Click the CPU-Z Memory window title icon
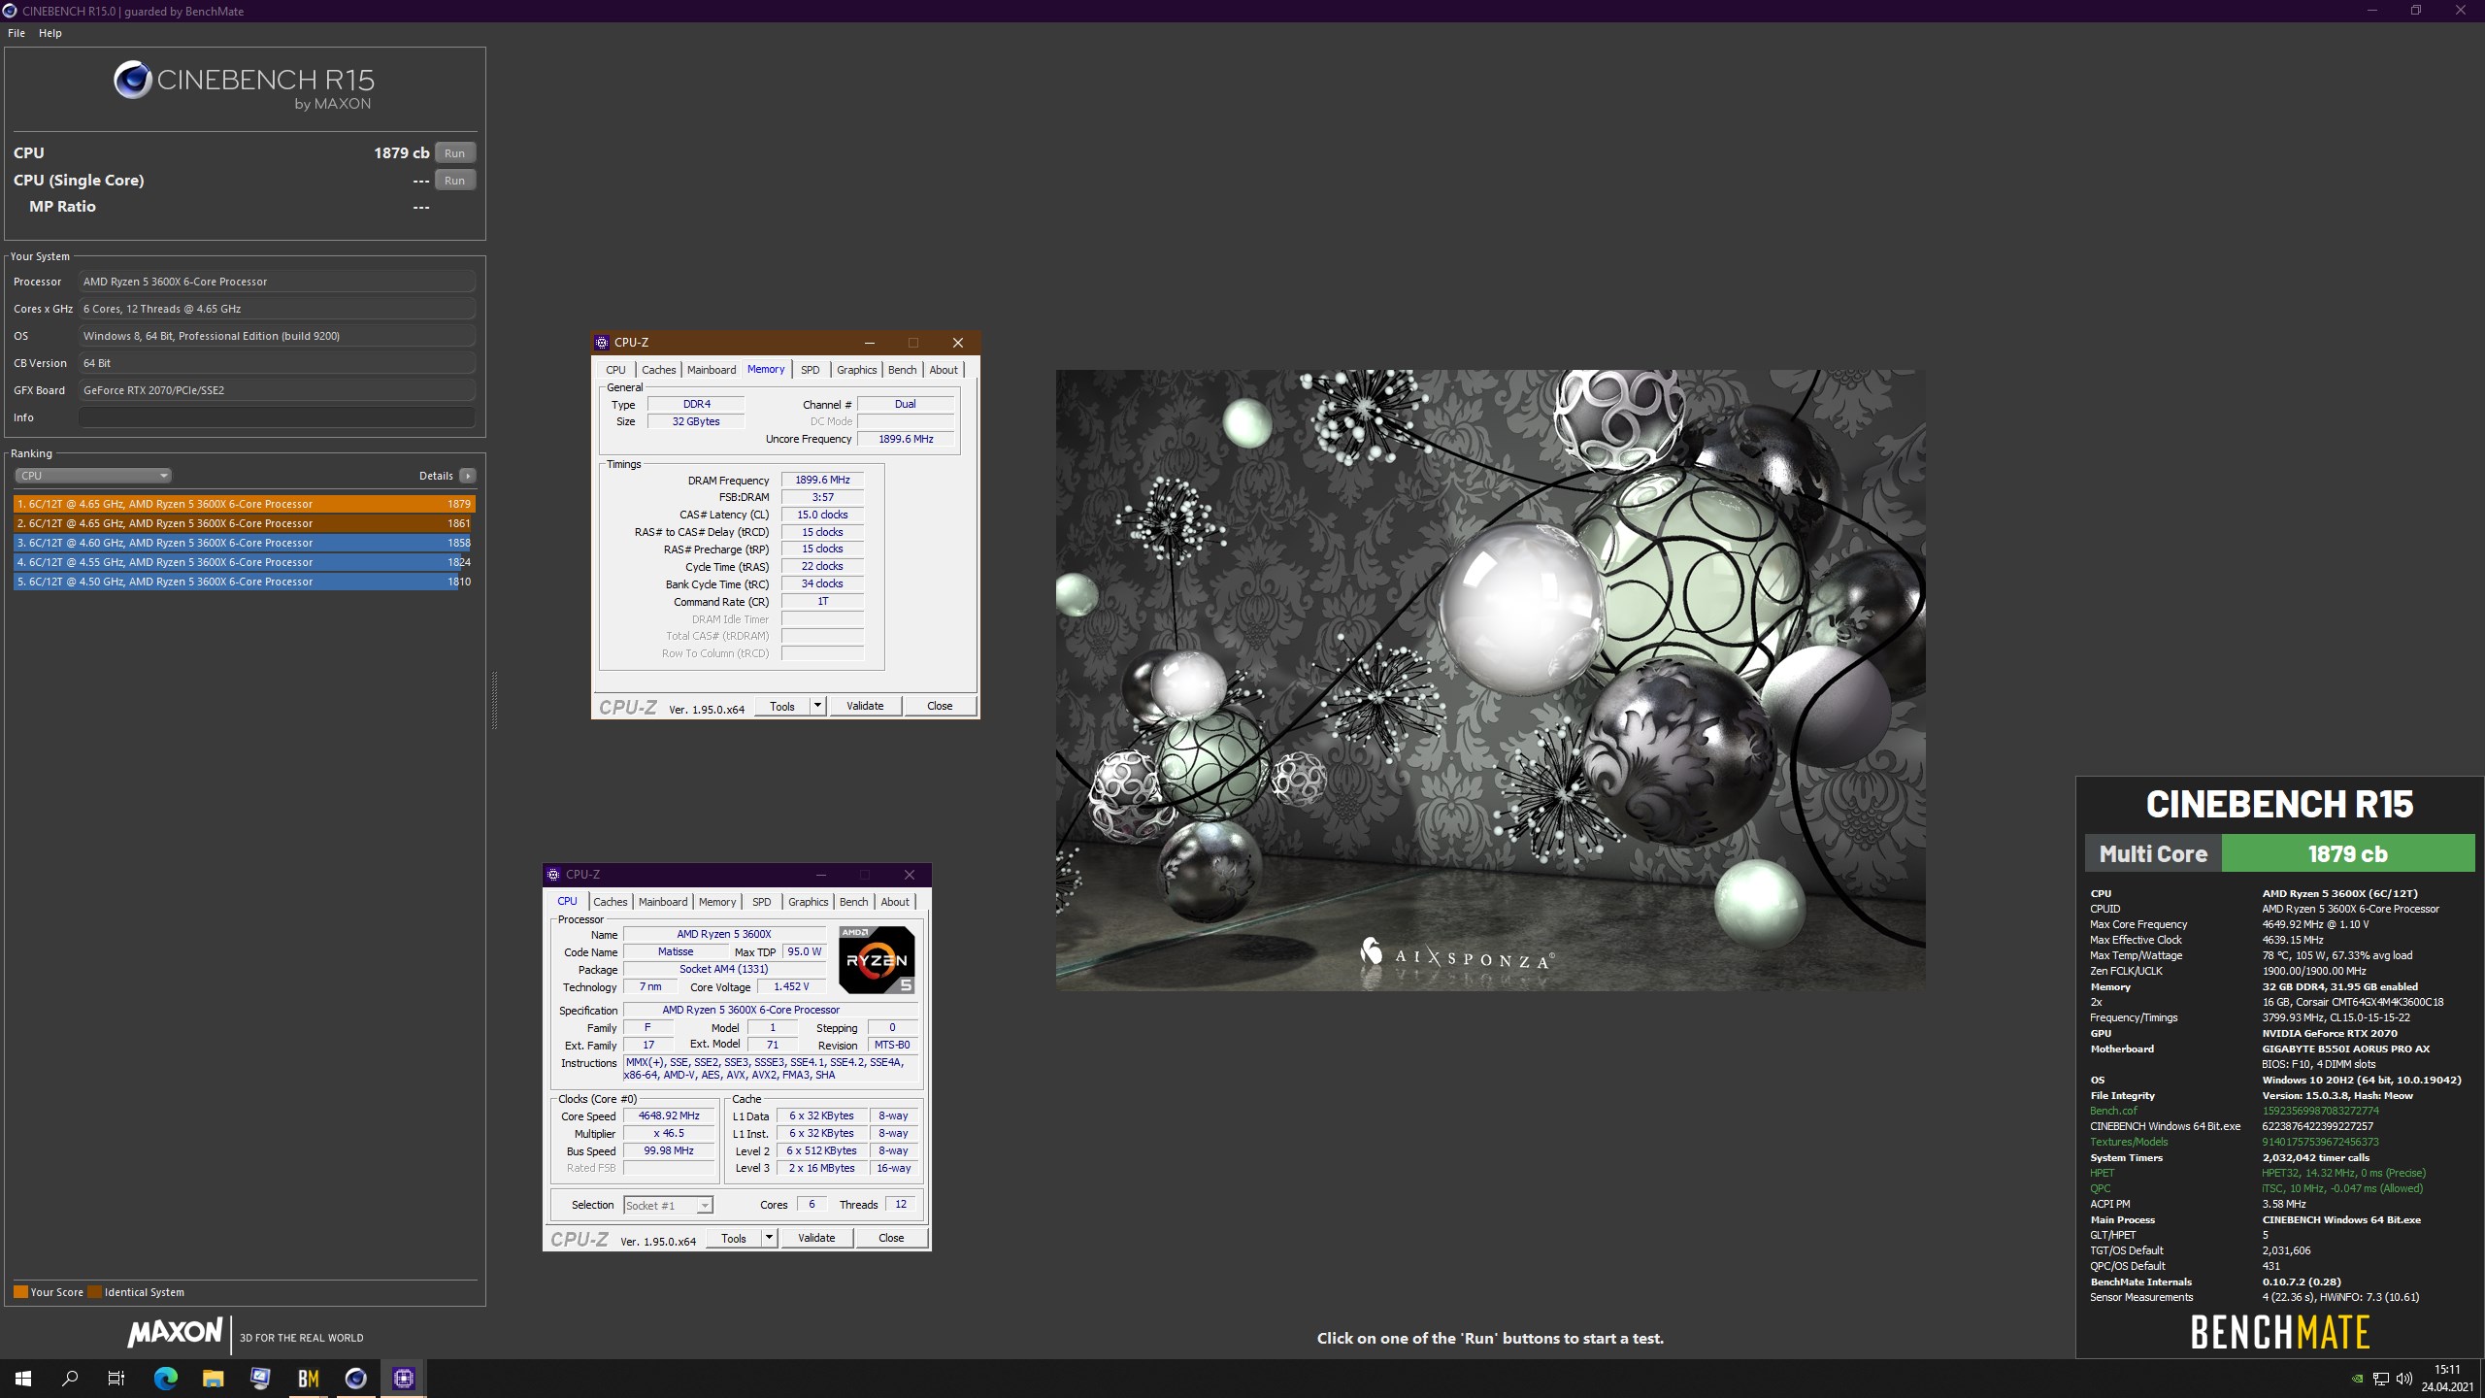This screenshot has width=2485, height=1398. pyautogui.click(x=602, y=342)
